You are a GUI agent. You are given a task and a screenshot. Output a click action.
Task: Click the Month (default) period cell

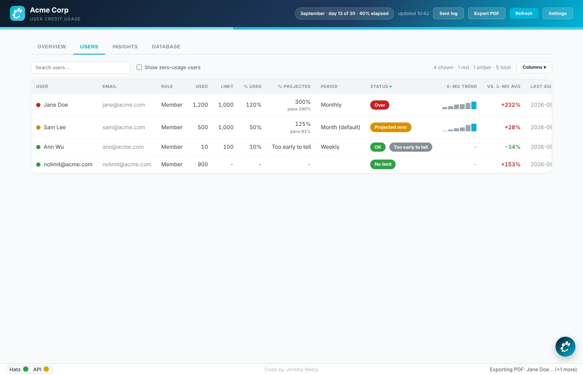click(x=340, y=127)
